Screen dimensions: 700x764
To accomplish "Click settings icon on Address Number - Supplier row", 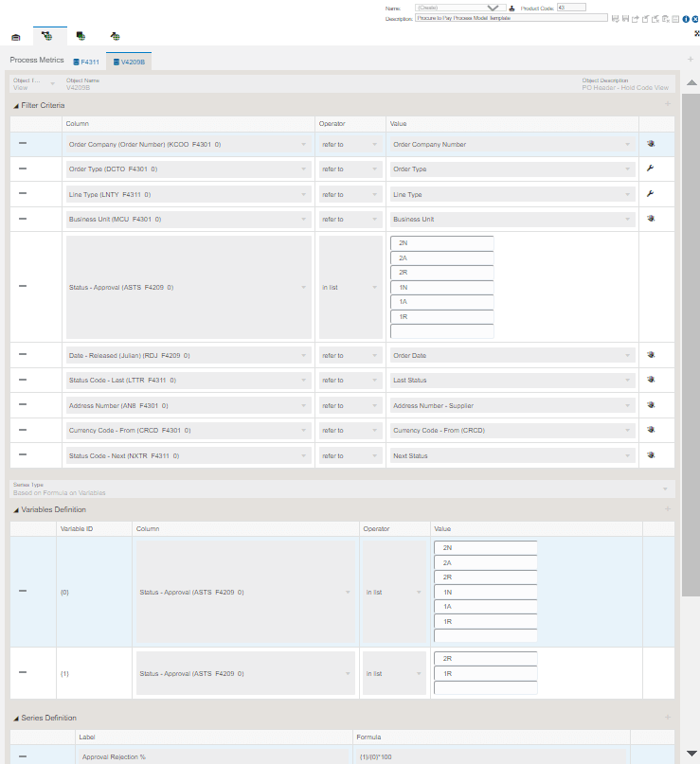I will tap(651, 405).
